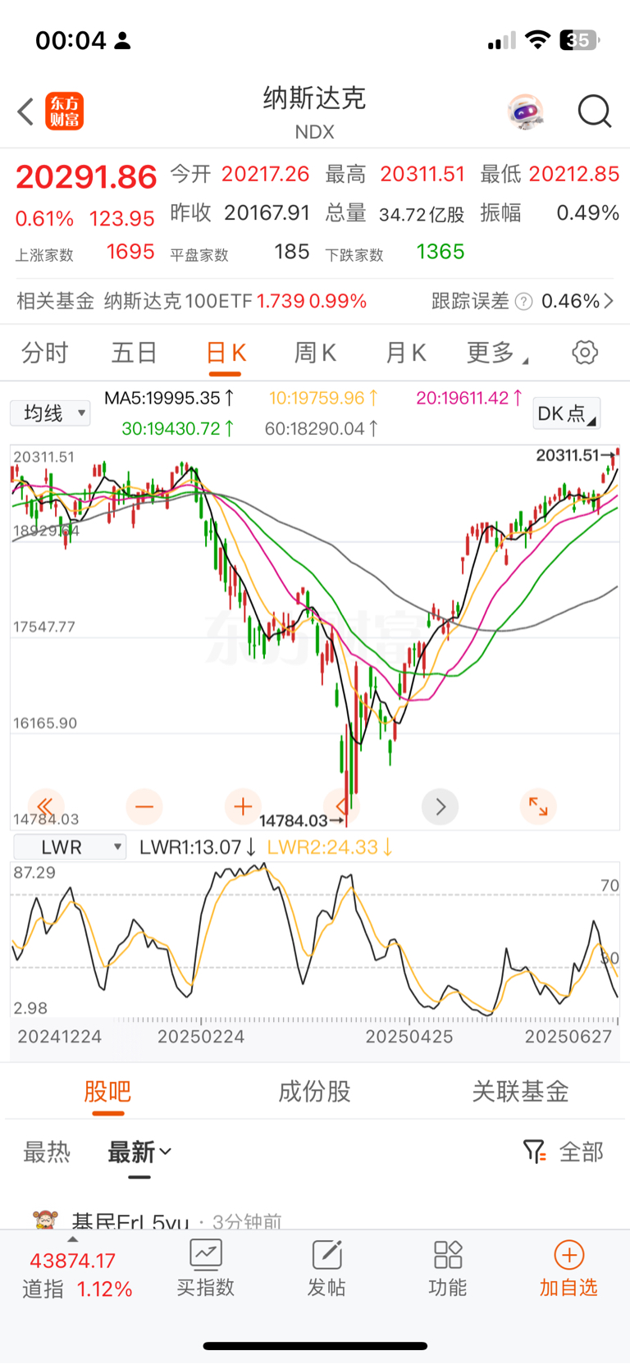Switch to the 五日 tab
Viewport: 630px width, 1364px height.
point(135,354)
